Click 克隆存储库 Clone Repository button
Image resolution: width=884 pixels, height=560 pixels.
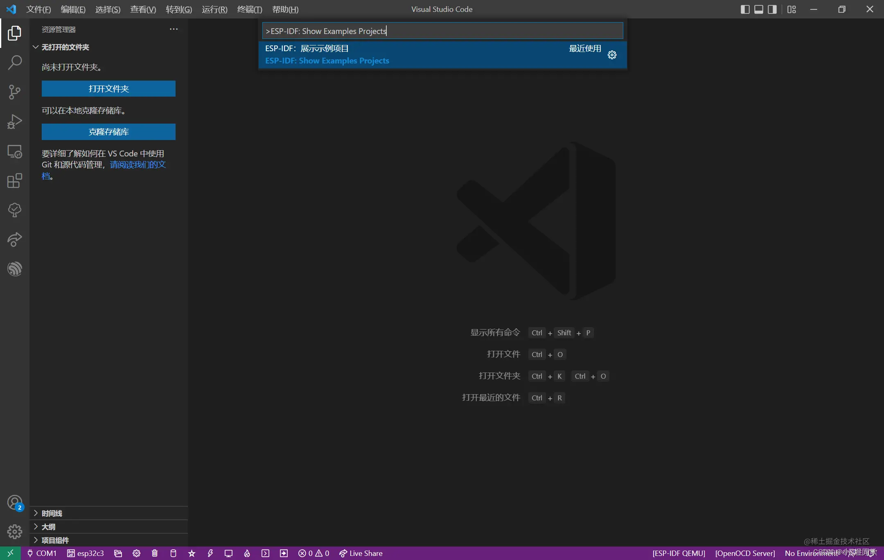coord(108,131)
